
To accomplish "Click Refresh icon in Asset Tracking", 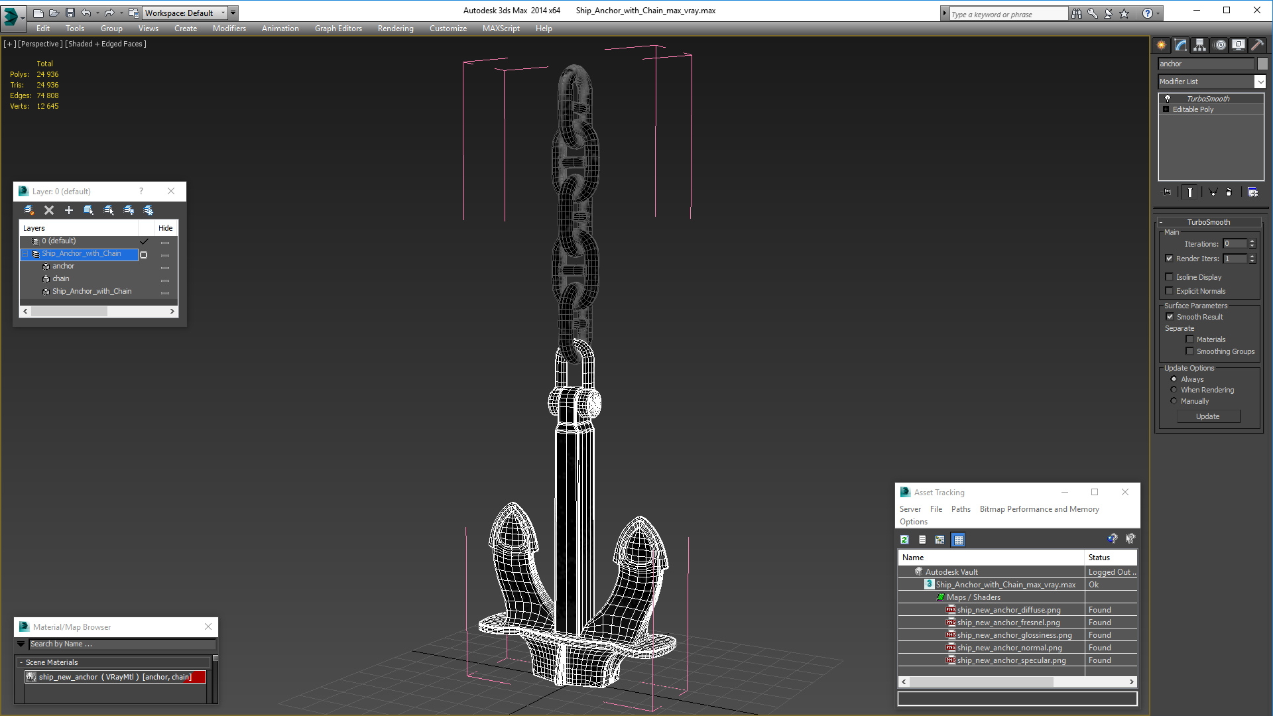I will pyautogui.click(x=905, y=540).
